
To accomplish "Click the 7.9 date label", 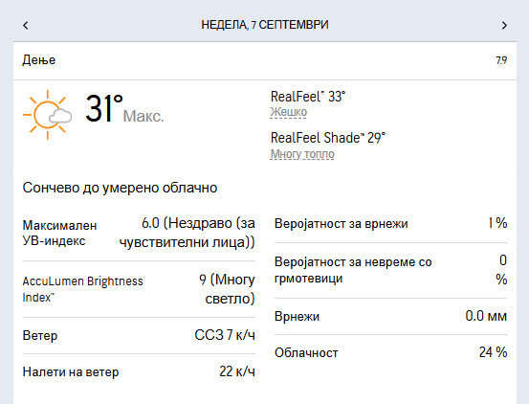I will (501, 60).
